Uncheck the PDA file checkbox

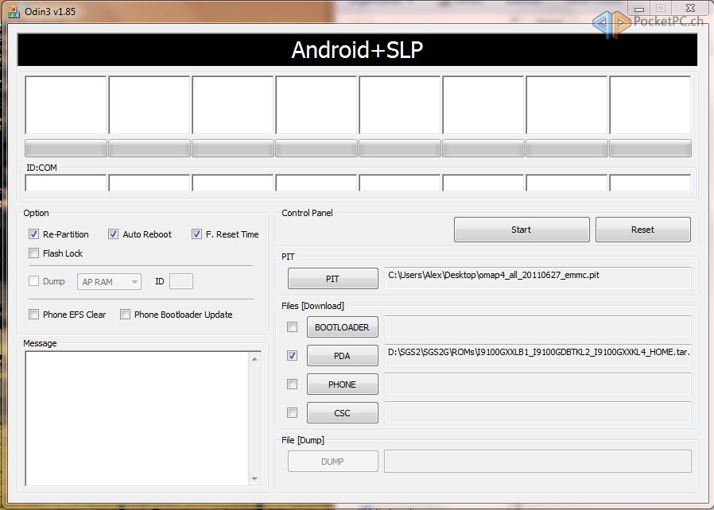tap(293, 355)
